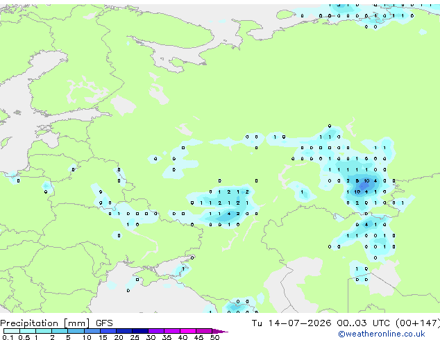The height and width of the screenshot is (340, 440).
Task: Click the legend label '20'
Action: [119, 337]
